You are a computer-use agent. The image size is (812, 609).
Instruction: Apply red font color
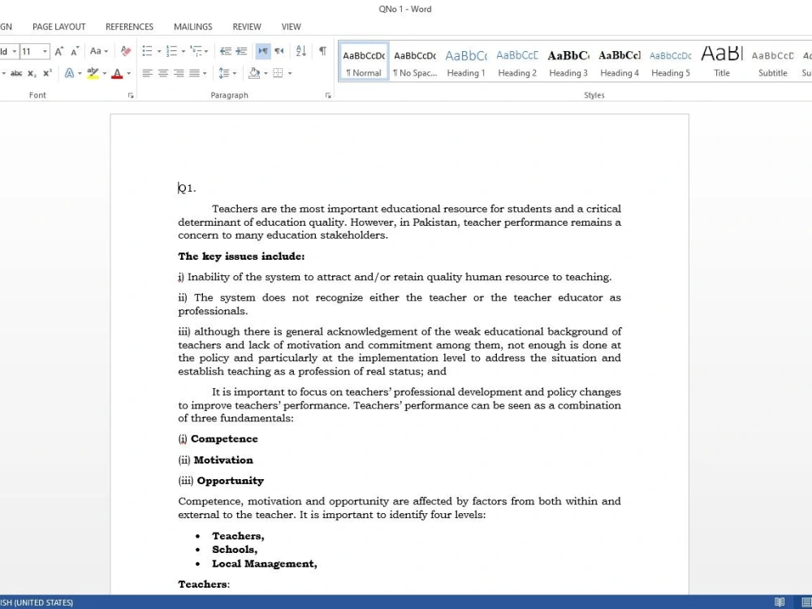tap(117, 74)
